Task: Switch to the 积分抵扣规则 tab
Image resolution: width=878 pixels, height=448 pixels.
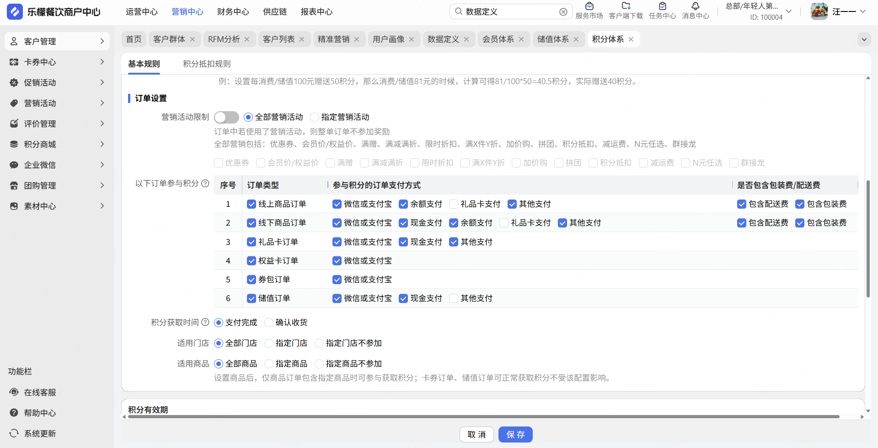Action: [207, 64]
